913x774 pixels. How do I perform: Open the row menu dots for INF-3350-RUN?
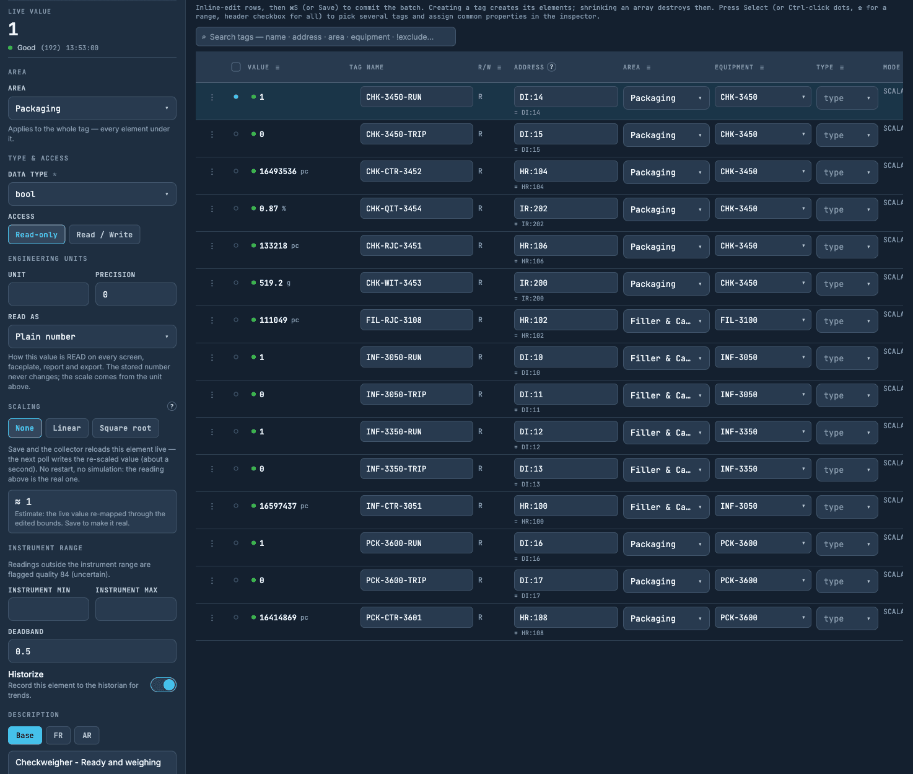212,432
